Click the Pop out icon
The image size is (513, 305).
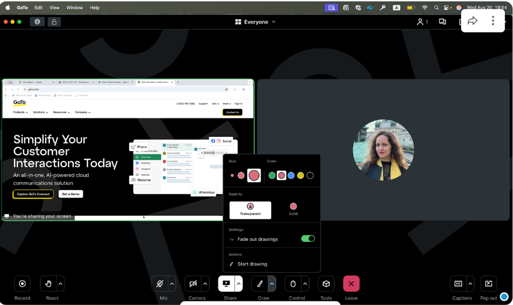pyautogui.click(x=488, y=283)
